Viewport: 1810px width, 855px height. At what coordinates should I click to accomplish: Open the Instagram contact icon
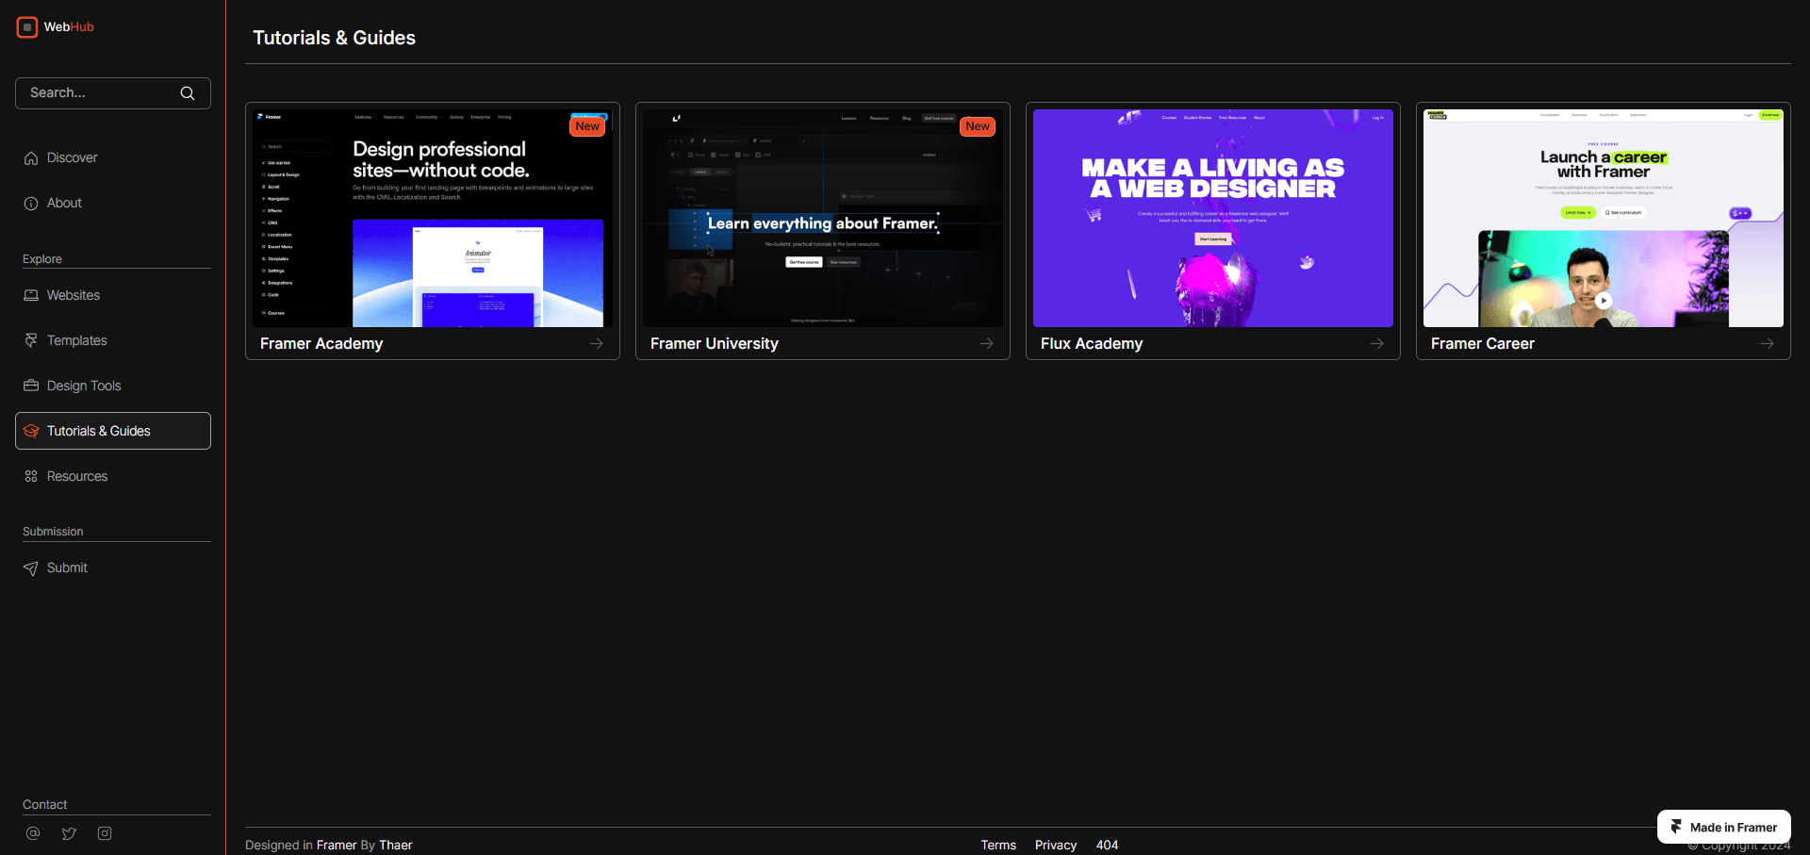(105, 833)
